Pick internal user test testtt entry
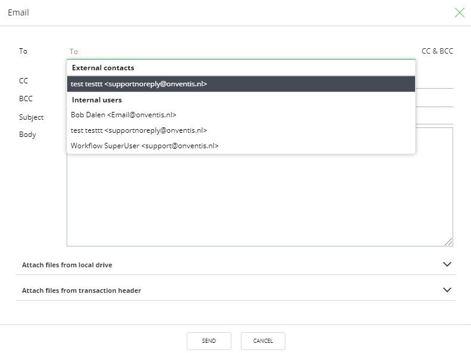Screen dimensions: 471x353 [241, 130]
